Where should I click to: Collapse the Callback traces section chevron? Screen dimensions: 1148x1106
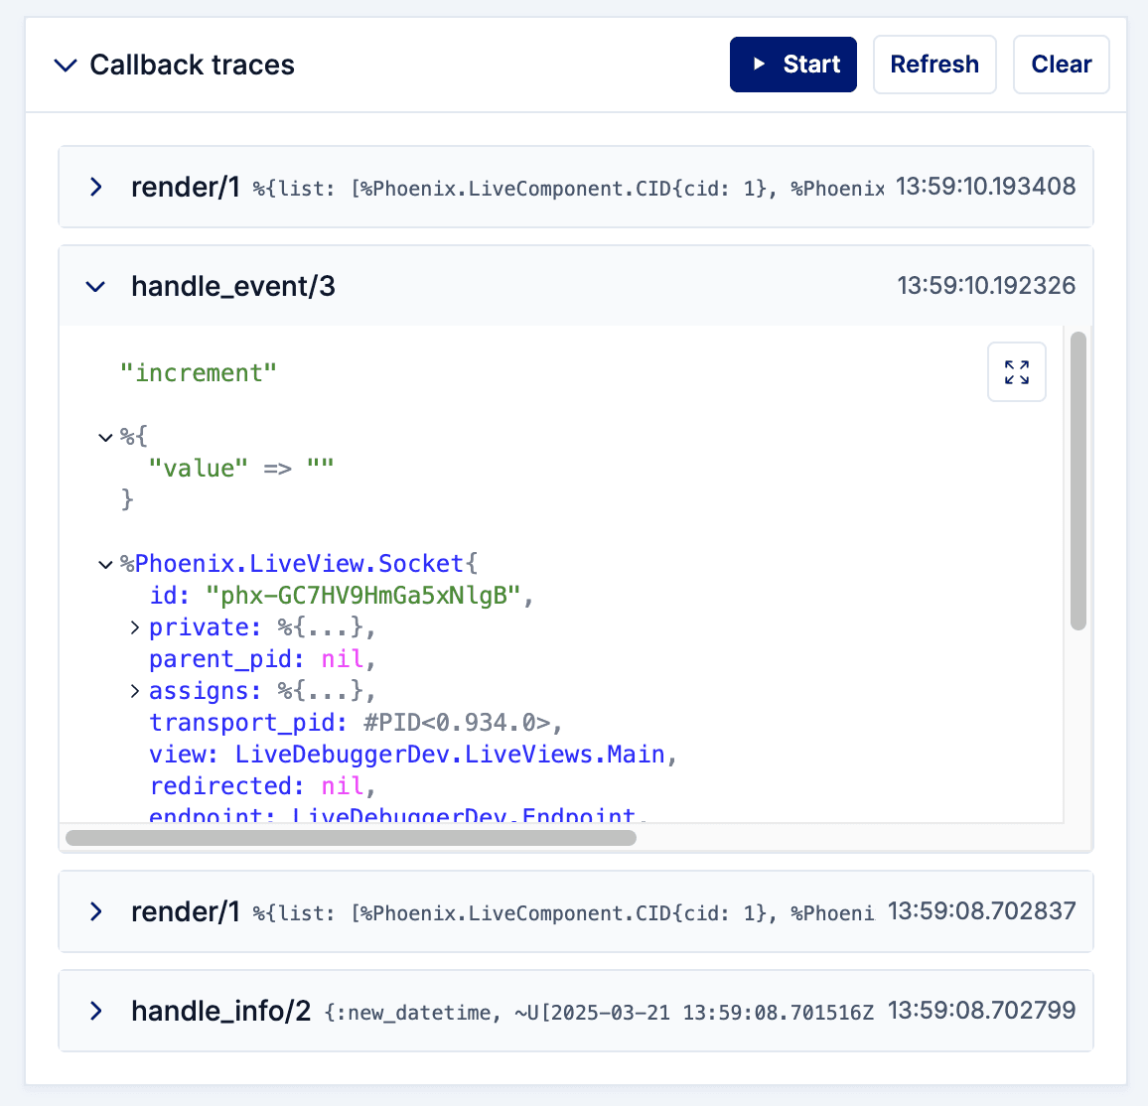pyautogui.click(x=66, y=66)
